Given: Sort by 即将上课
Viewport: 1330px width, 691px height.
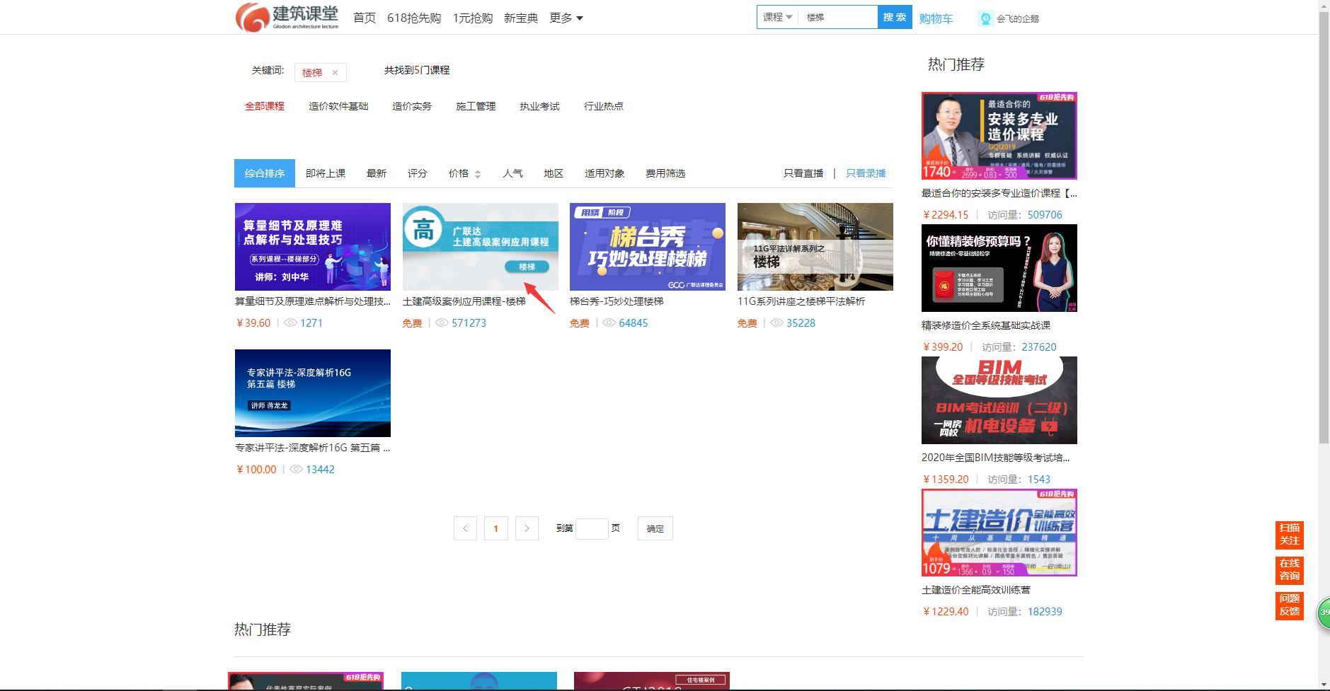Looking at the screenshot, I should pyautogui.click(x=326, y=173).
